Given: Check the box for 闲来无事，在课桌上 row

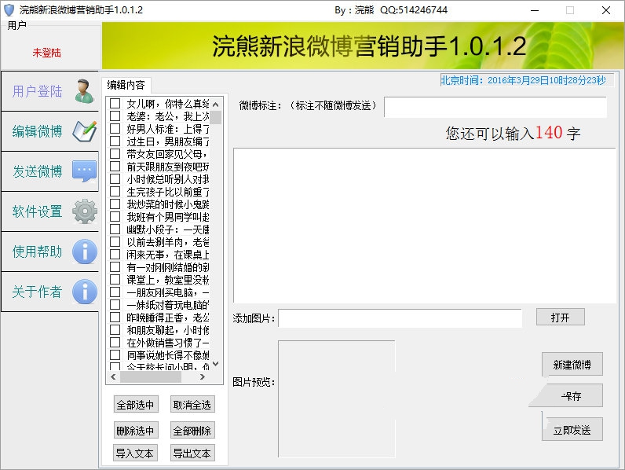Looking at the screenshot, I should pyautogui.click(x=115, y=255).
